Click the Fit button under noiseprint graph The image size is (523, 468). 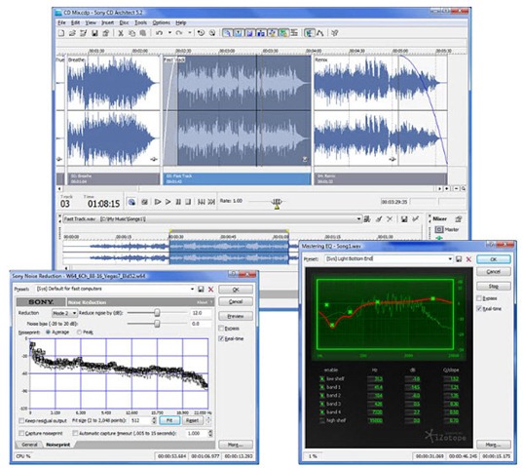pos(169,420)
